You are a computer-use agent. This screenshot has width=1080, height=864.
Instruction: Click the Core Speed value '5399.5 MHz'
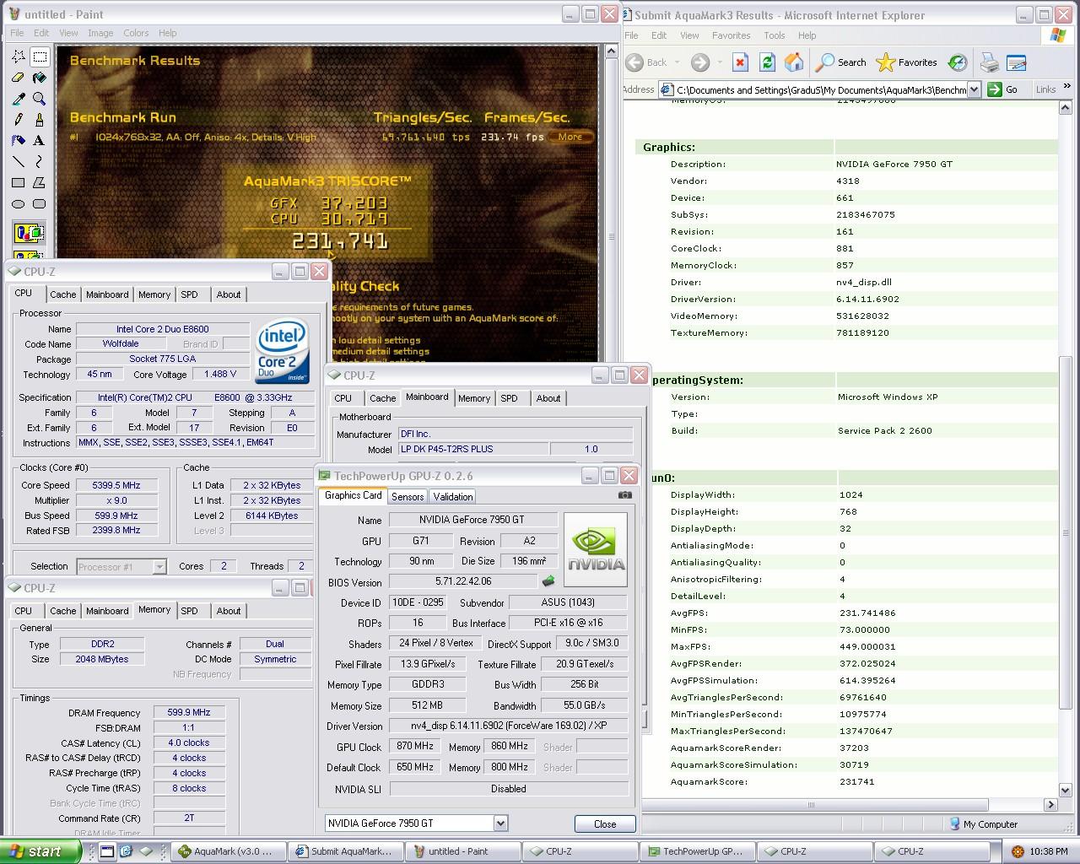pyautogui.click(x=116, y=485)
